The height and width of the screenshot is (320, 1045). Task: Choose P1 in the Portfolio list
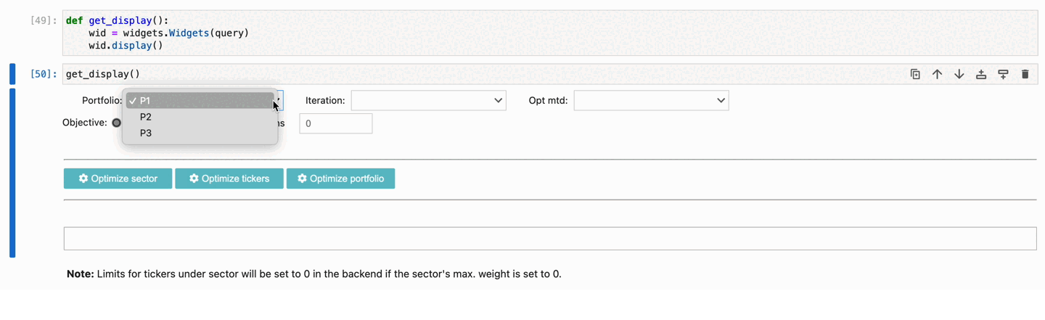(x=200, y=101)
